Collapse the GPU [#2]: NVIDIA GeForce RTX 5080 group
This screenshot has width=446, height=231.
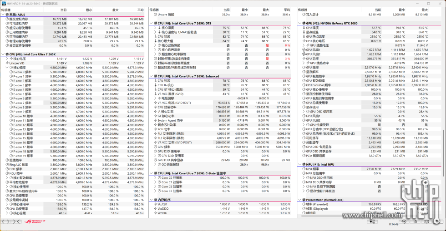[x=300, y=23]
